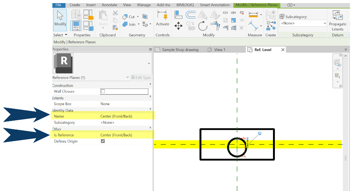Click the Cut geometry tool

click(x=129, y=17)
